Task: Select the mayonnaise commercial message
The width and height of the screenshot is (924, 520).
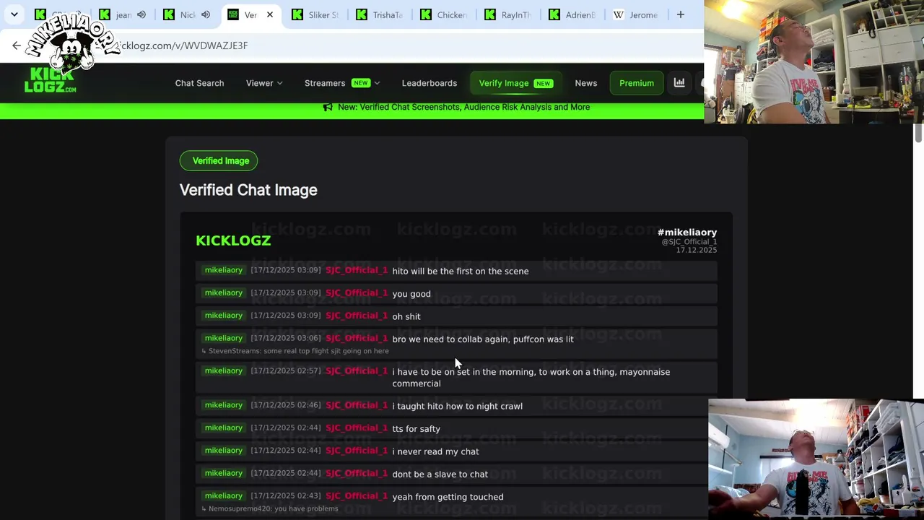Action: (531, 378)
